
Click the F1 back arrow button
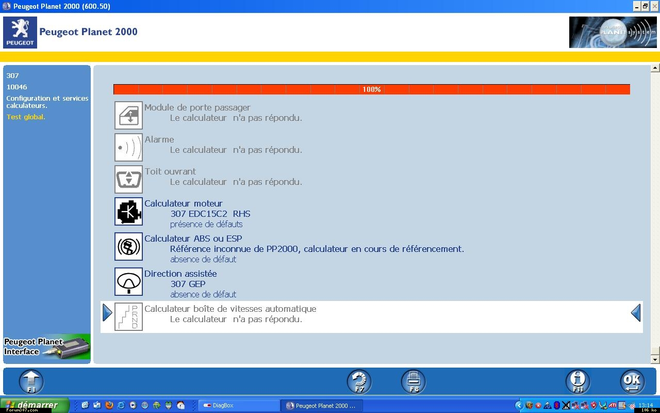click(31, 383)
